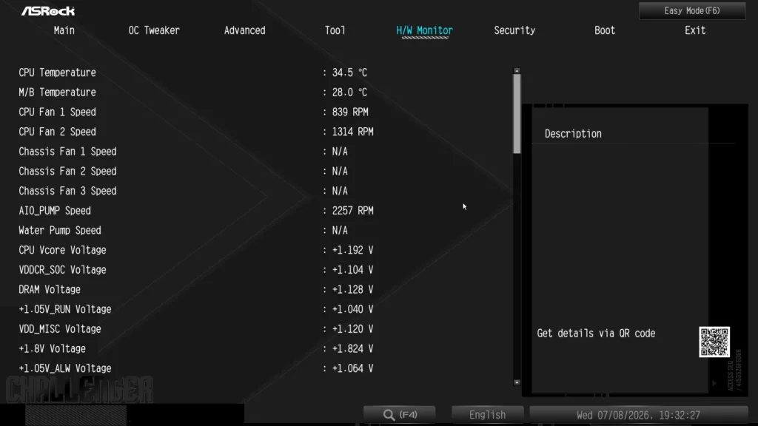Click the +1.104 V value

coord(352,270)
